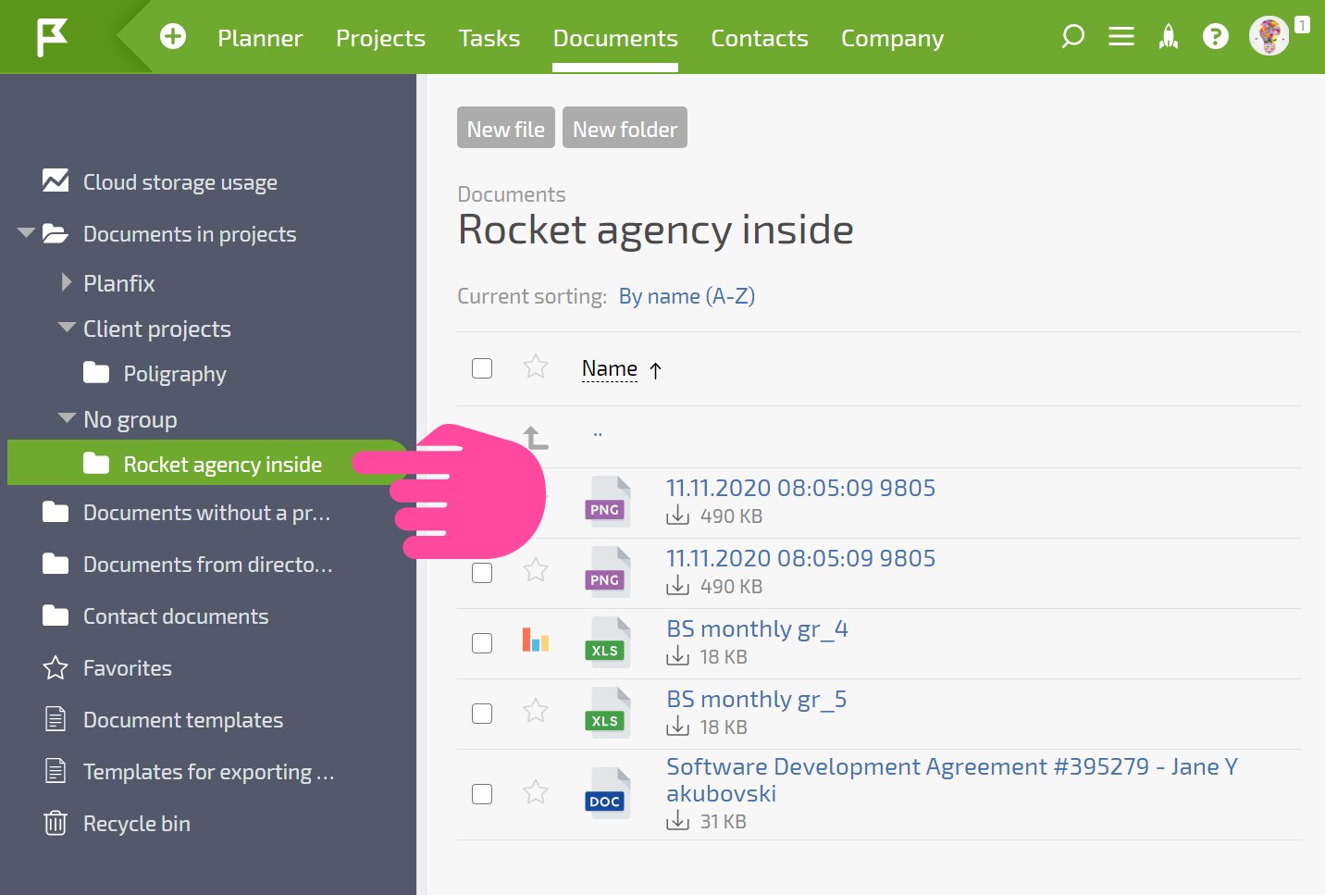Download first 11.11.2020 PNG via download icon
The width and height of the screenshot is (1325, 895).
(x=678, y=516)
